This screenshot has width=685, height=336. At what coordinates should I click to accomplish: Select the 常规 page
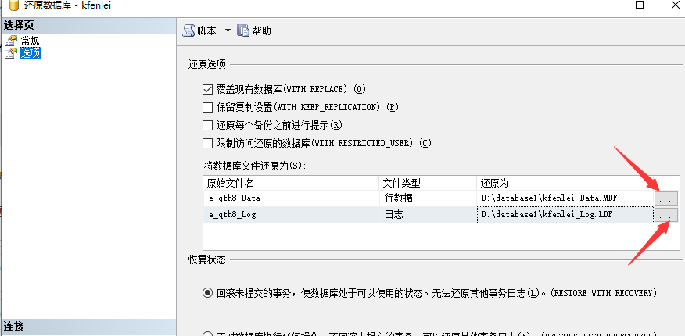pos(30,41)
